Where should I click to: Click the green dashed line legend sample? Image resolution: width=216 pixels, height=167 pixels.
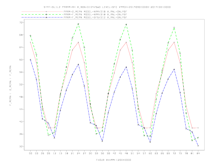click(x=42, y=14)
